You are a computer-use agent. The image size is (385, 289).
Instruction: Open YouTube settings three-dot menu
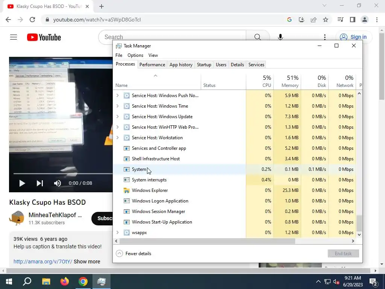(324, 37)
